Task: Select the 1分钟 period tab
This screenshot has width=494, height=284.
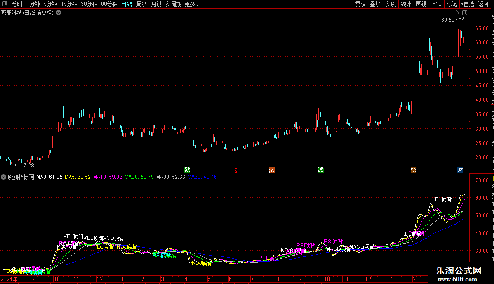Action: point(33,4)
